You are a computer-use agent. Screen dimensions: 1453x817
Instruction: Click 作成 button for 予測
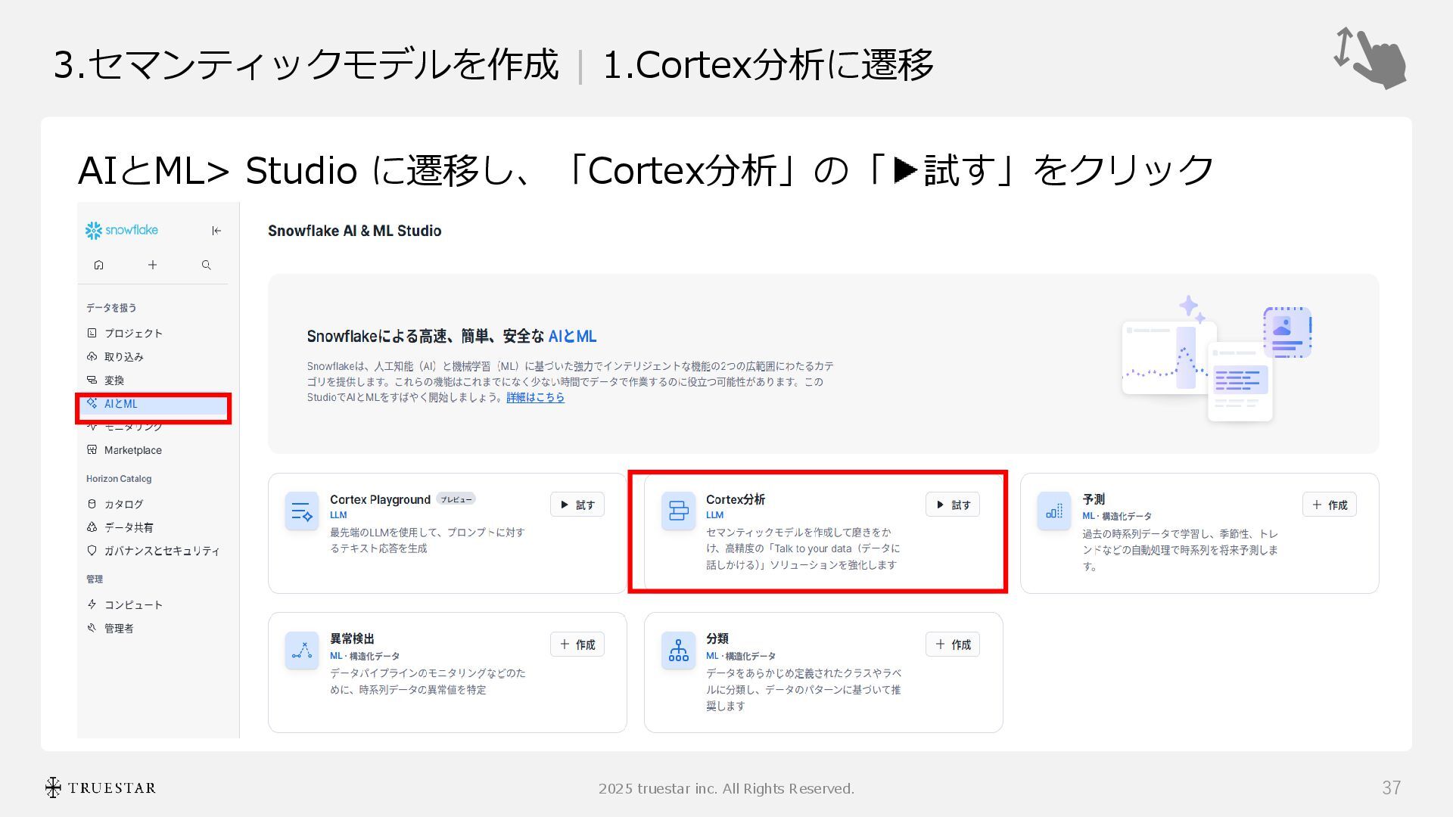pos(1329,505)
